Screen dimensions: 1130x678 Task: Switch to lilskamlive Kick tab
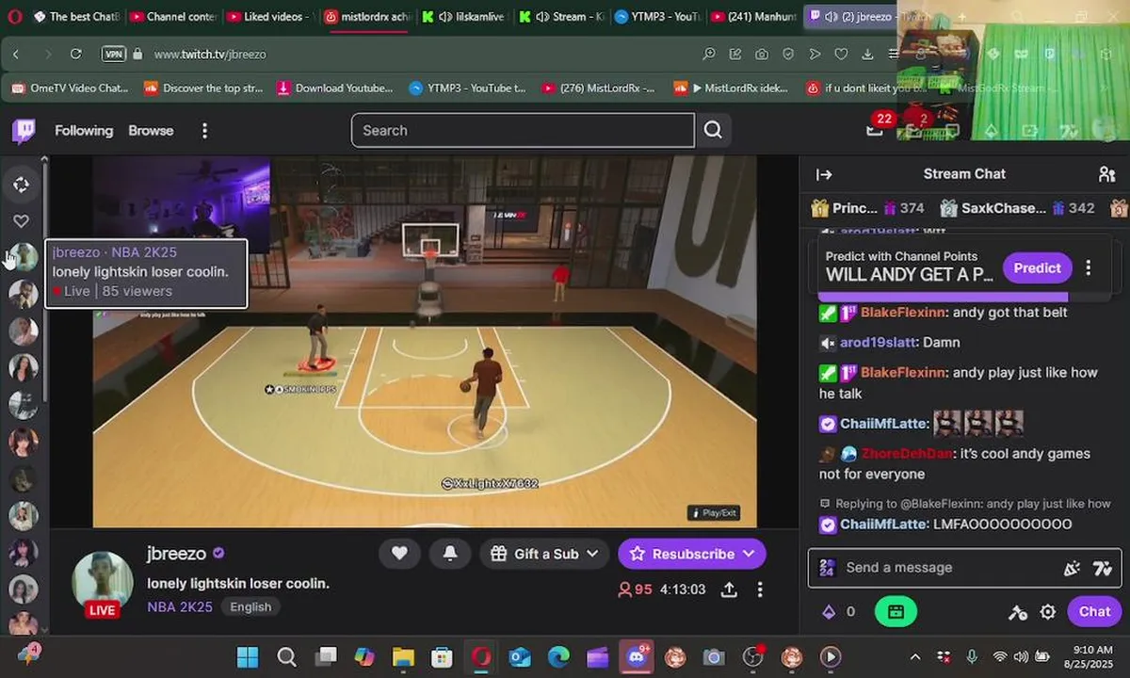tap(464, 17)
